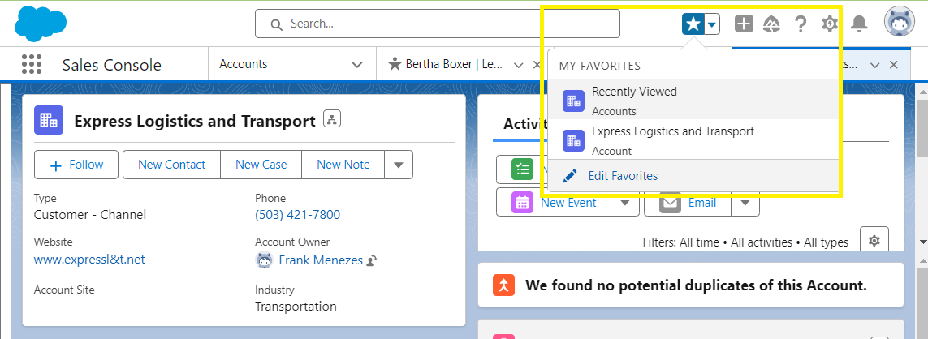This screenshot has height=339, width=928.
Task: Open the activity filter settings gear
Action: (874, 240)
